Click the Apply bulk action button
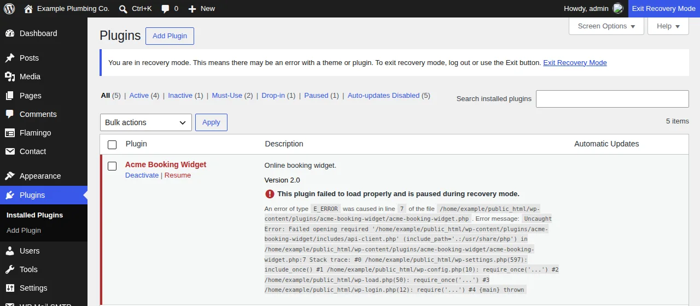700x306 pixels. point(211,122)
